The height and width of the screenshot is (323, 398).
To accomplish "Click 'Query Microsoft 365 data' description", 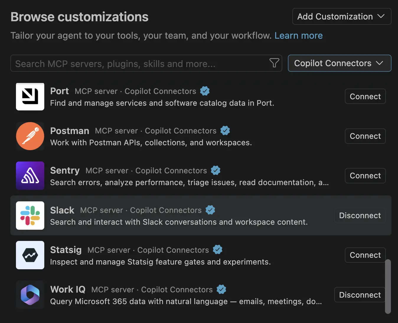I will (186, 301).
